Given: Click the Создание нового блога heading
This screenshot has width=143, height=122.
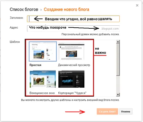Looking at the screenshot, I should [67, 10].
